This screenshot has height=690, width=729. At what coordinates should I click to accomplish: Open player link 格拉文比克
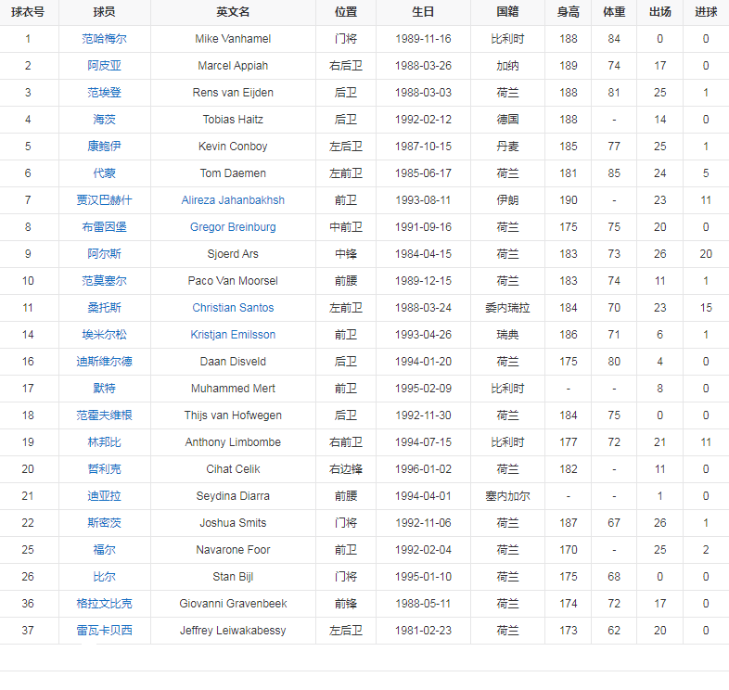104,604
